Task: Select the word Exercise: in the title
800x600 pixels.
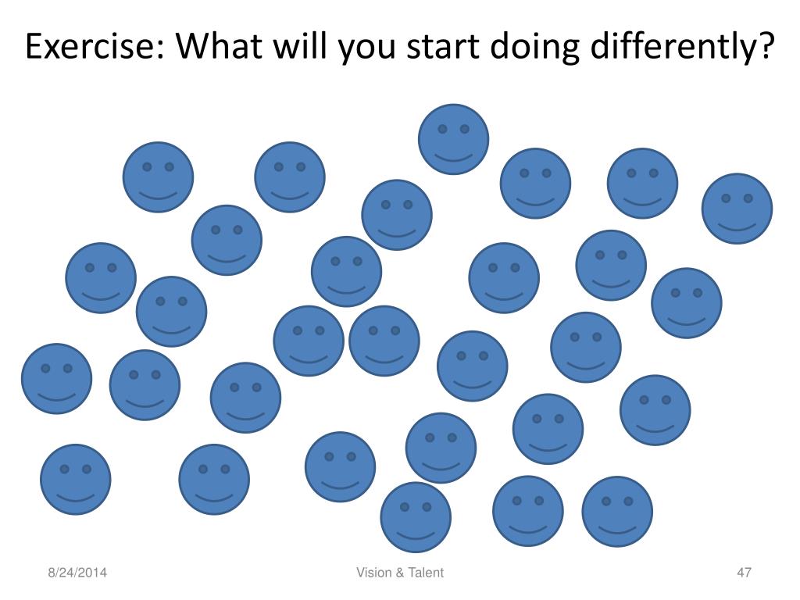Action: pos(96,45)
